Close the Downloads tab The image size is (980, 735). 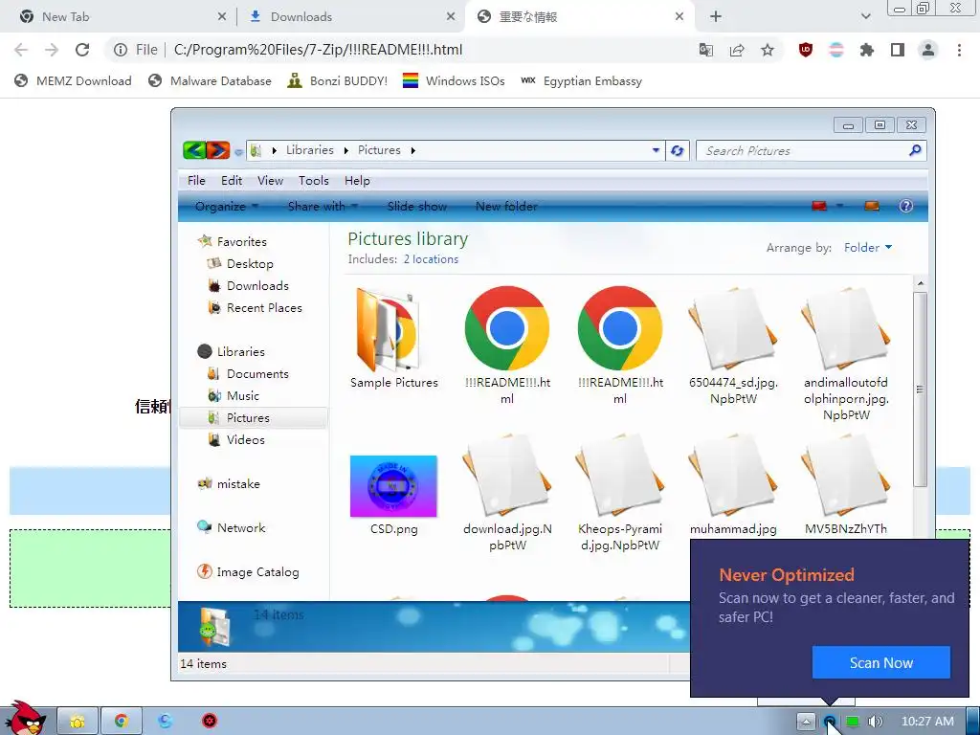(x=451, y=17)
